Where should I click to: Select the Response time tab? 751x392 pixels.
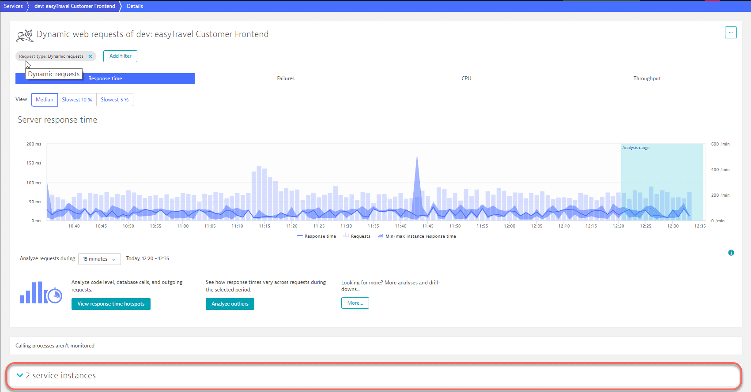105,78
